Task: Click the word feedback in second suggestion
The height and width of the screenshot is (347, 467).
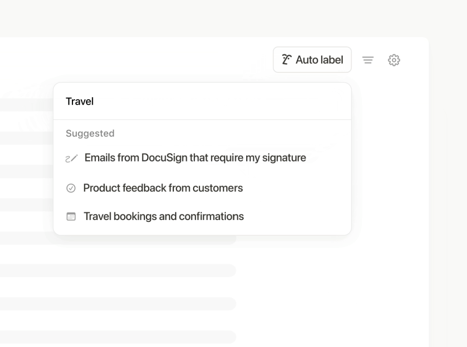Action: coord(144,188)
